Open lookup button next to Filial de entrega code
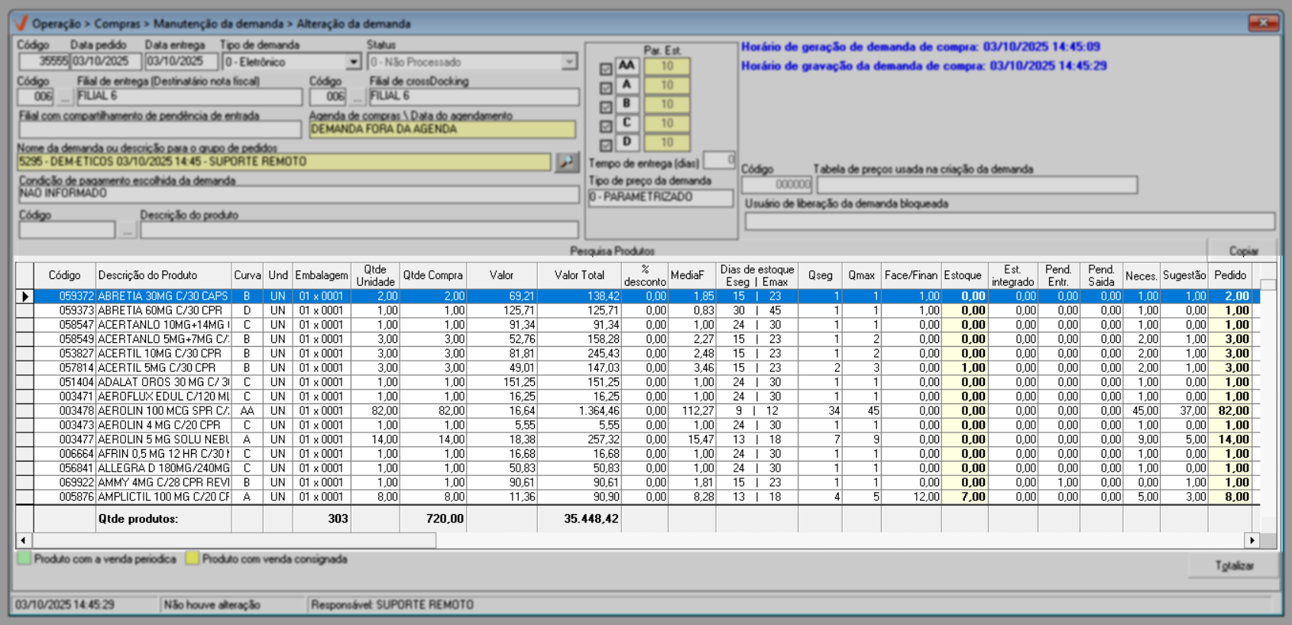 pos(65,97)
